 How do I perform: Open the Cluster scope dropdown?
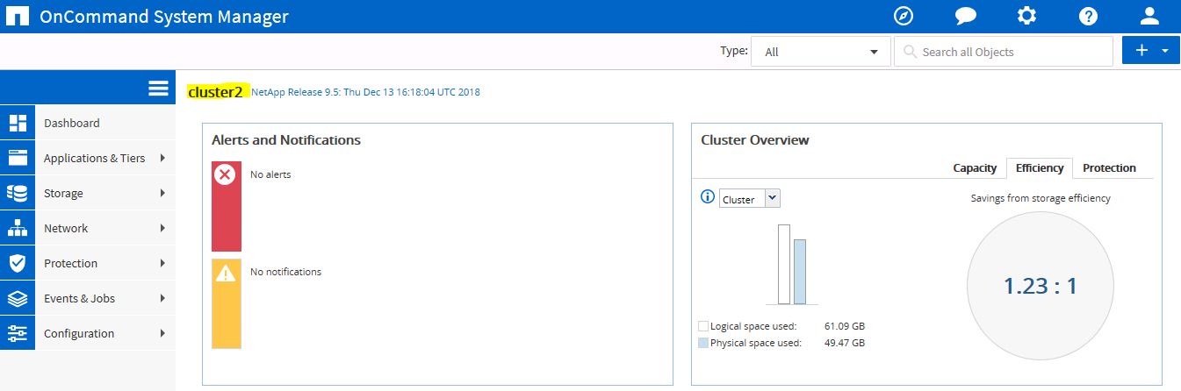tap(750, 199)
